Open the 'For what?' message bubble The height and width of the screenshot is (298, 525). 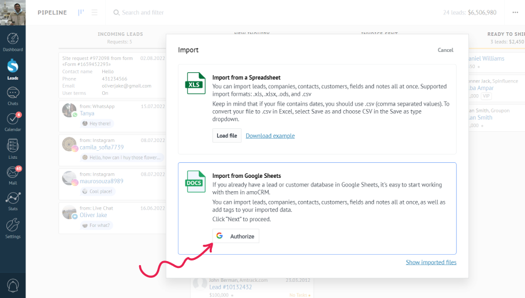click(96, 225)
